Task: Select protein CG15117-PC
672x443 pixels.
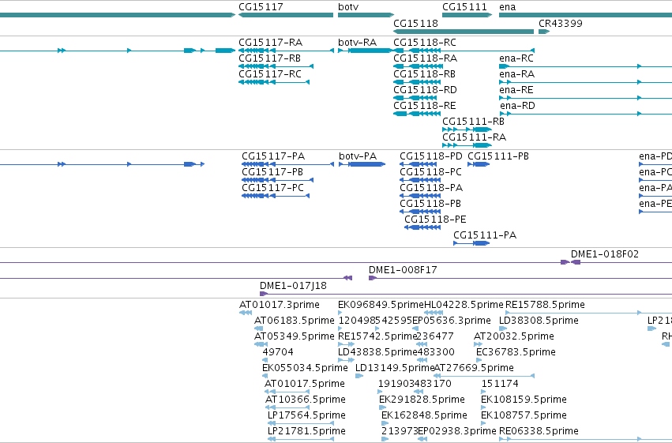Action: pyautogui.click(x=272, y=188)
